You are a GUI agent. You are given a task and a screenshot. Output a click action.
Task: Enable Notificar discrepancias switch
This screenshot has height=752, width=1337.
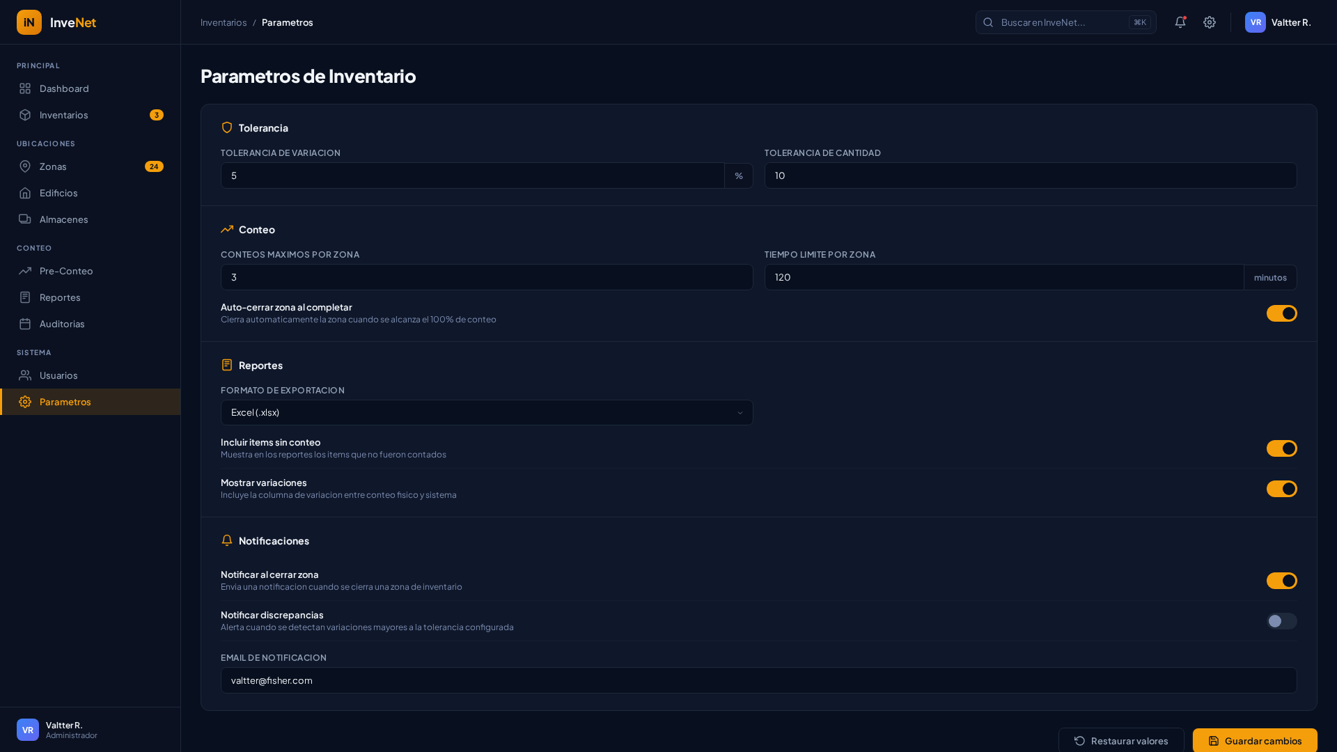[1281, 621]
